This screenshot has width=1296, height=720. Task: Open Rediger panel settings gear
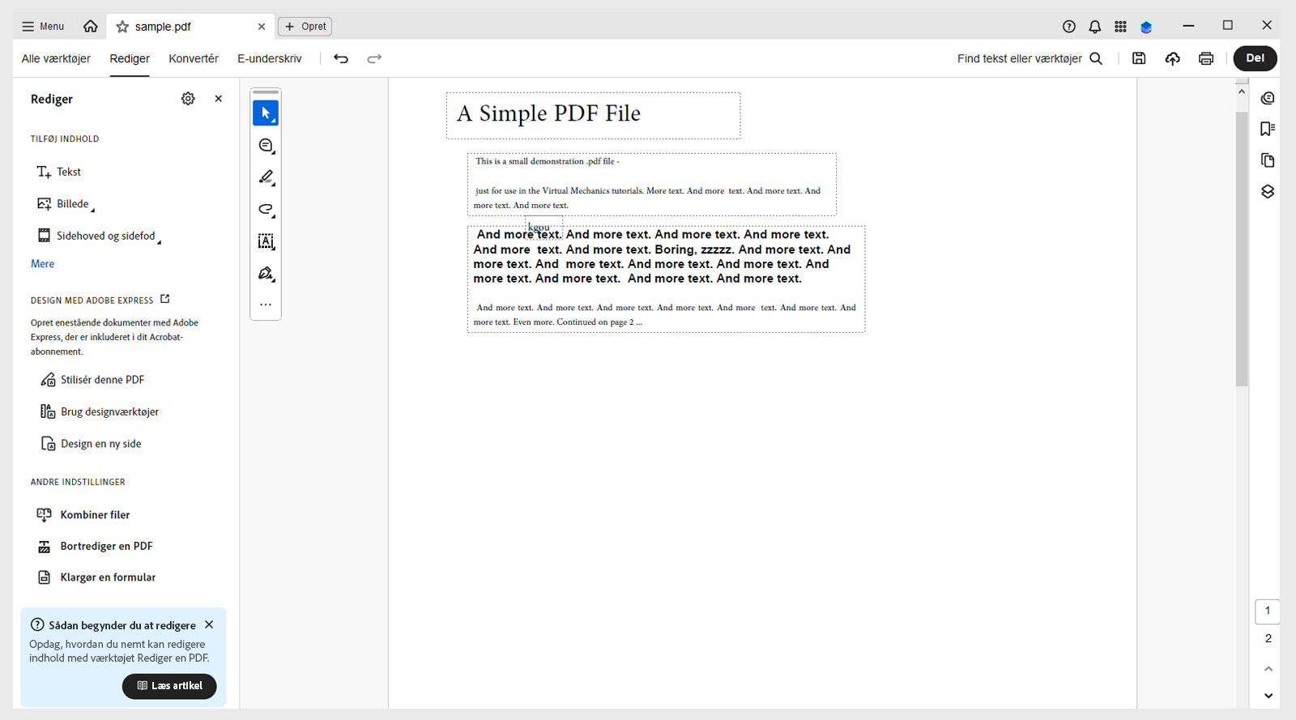point(188,99)
